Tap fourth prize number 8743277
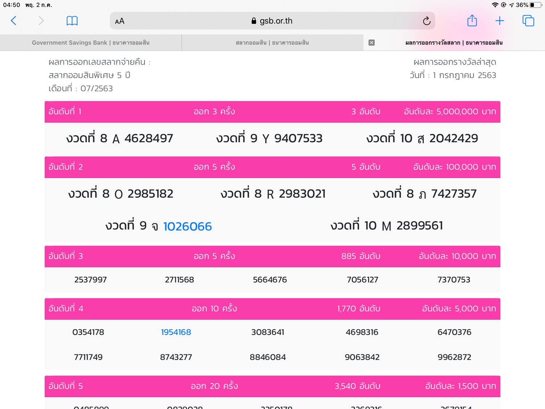 pos(176,357)
